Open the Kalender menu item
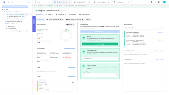 click(x=73, y=14)
